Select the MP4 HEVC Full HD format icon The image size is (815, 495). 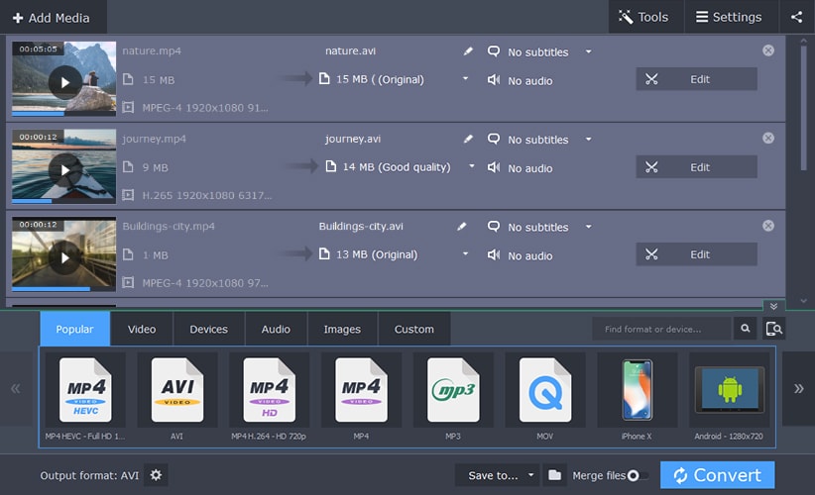85,390
